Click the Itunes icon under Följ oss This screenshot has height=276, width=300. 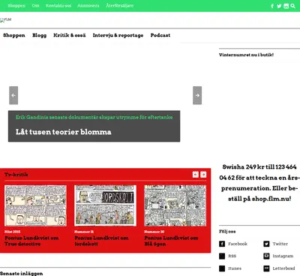pos(222,268)
